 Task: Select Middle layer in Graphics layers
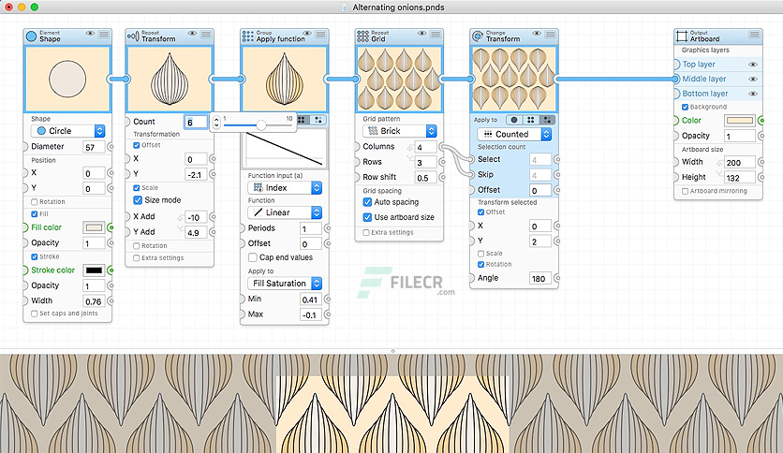tap(704, 79)
